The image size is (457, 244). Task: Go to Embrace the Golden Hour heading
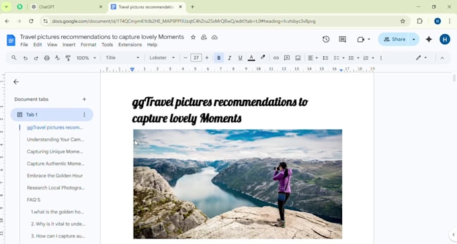point(55,176)
